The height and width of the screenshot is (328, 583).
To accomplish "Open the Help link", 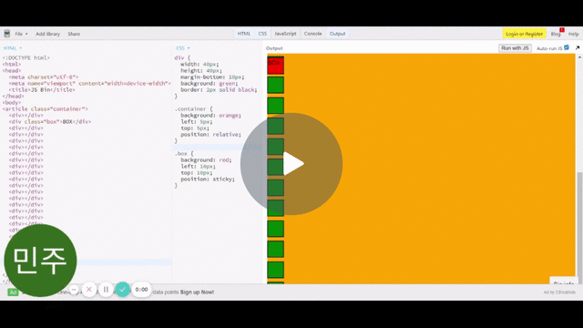I will pyautogui.click(x=573, y=34).
